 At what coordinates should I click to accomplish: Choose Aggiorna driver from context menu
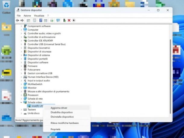[59, 108]
